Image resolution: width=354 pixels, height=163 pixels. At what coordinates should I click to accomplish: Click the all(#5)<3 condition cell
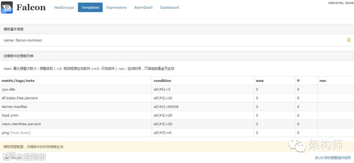(x=203, y=89)
